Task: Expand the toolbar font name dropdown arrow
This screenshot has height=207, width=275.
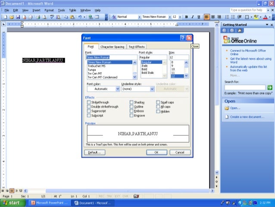Action: click(x=169, y=17)
